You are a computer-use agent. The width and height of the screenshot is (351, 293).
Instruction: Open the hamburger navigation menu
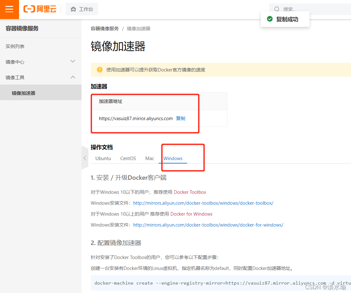9,9
